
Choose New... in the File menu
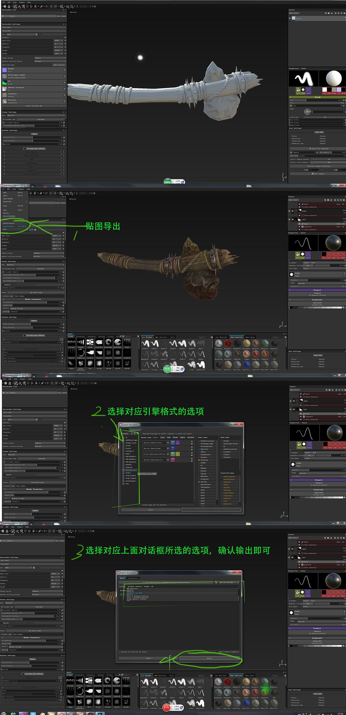[15, 193]
